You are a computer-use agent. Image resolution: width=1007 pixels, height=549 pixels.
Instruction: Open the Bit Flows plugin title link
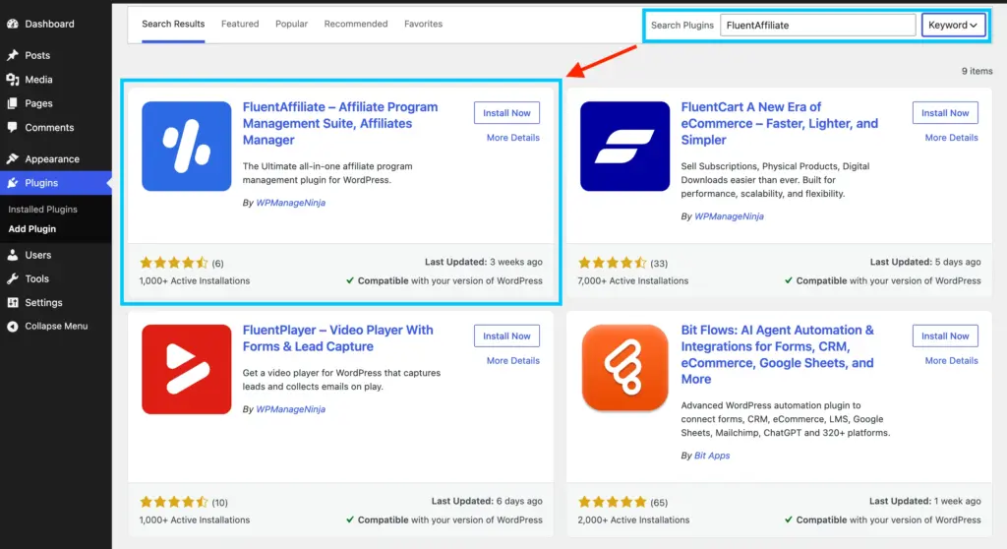pyautogui.click(x=778, y=354)
